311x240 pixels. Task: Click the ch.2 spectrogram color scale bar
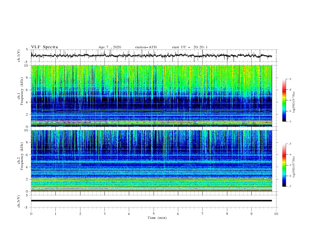284,165
